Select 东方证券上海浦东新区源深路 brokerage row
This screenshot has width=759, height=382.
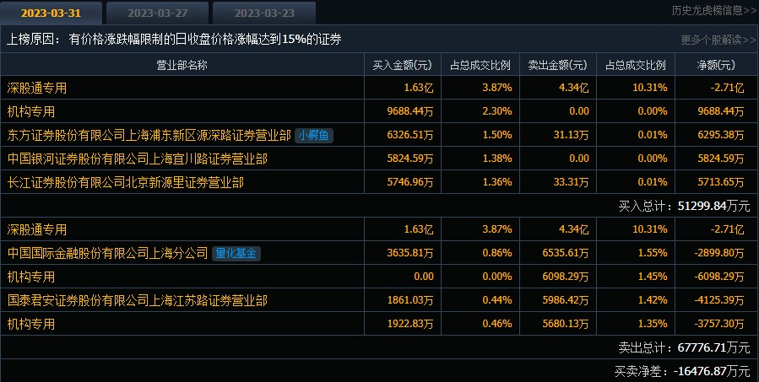point(379,135)
